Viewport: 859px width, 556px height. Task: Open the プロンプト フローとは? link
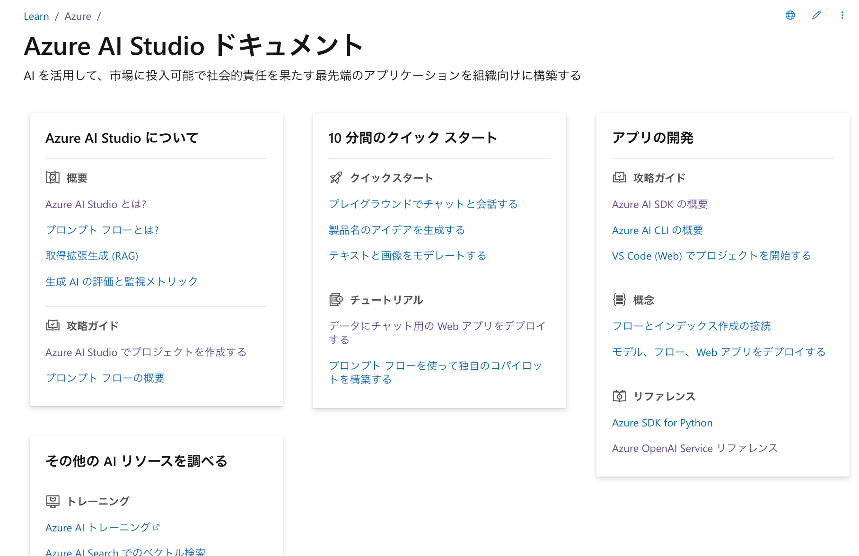coord(102,230)
